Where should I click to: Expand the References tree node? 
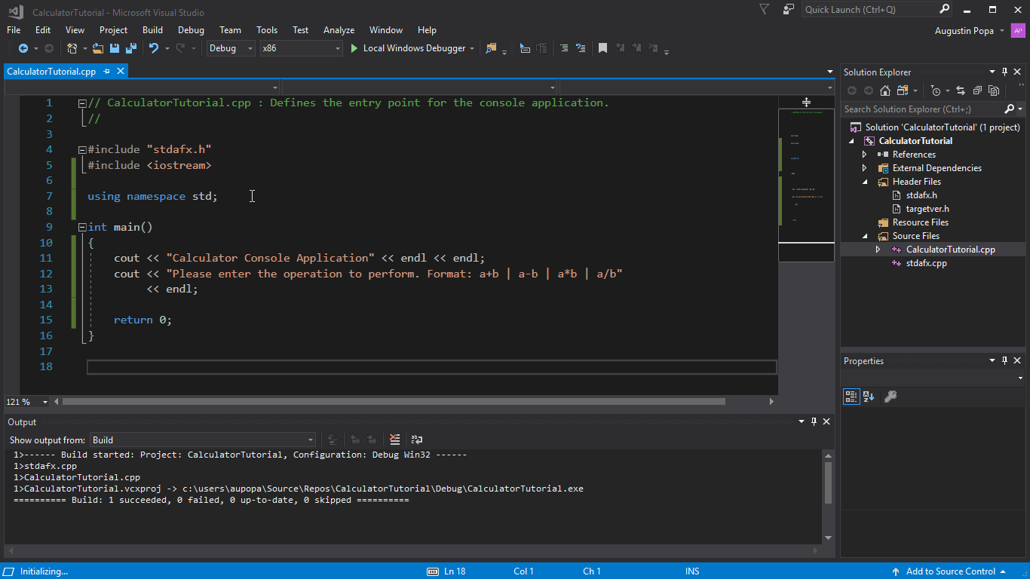click(x=865, y=155)
